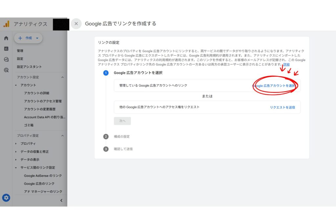
Task: Select Google 広告のリンク menu item
Action: (39, 184)
